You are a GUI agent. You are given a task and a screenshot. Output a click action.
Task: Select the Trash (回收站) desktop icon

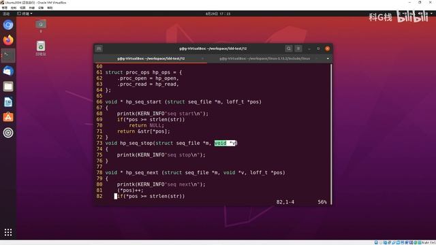(x=41, y=48)
